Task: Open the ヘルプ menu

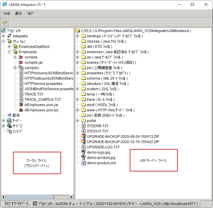Action: pyautogui.click(x=30, y=13)
